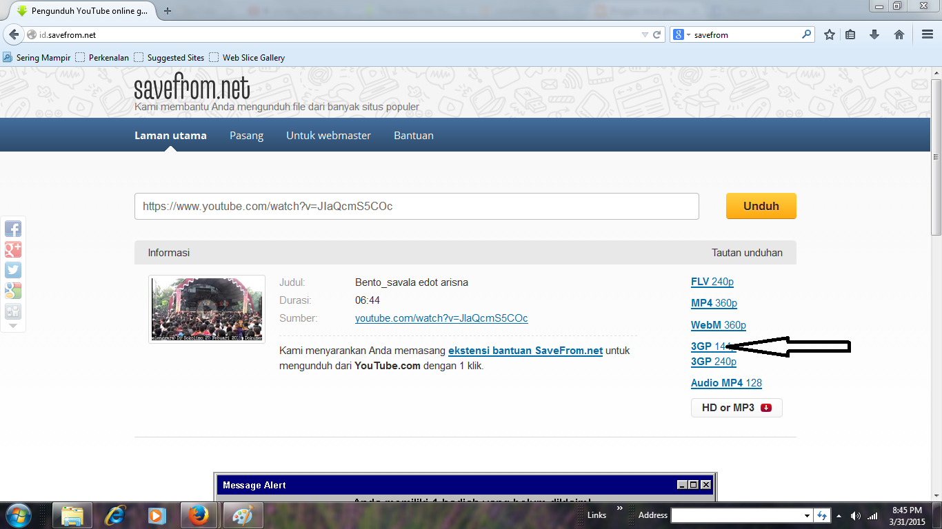
Task: Open the Firefox hamburger menu
Action: click(928, 34)
